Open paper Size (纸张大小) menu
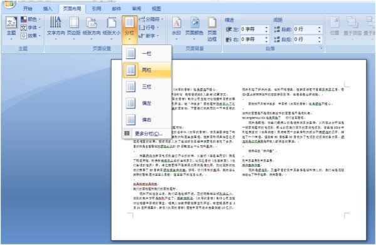The height and width of the screenshot is (245, 376). (112, 28)
